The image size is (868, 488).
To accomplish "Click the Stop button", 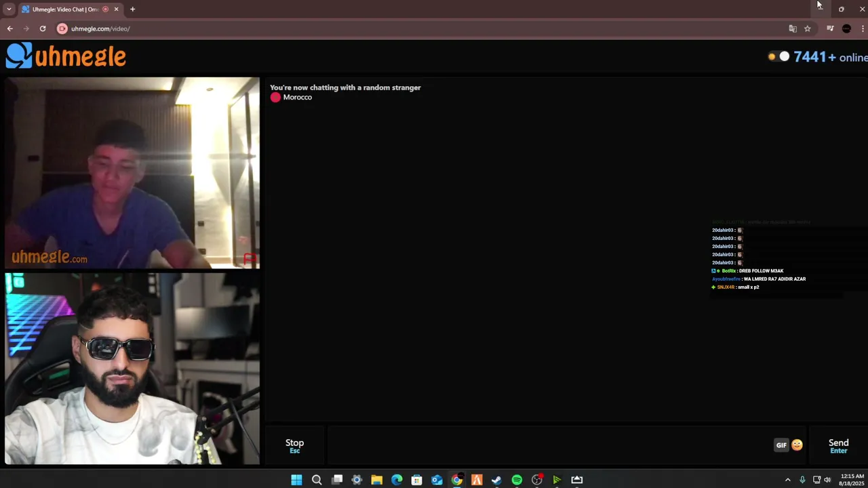I will 294,445.
